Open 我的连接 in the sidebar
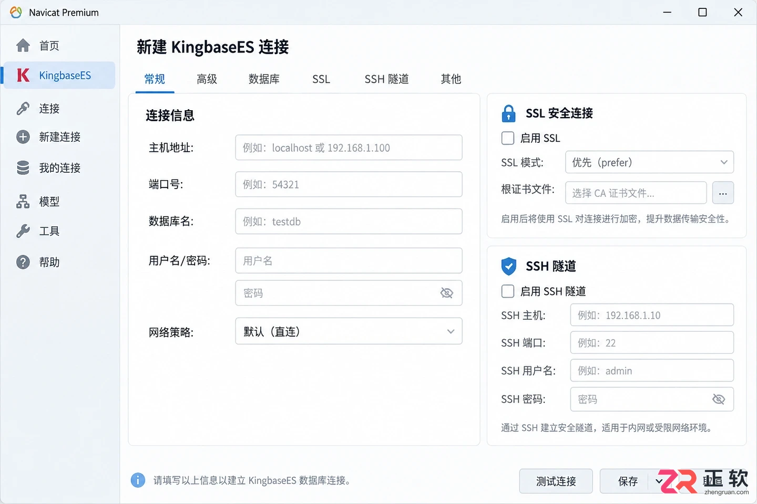This screenshot has height=504, width=757. [60, 168]
